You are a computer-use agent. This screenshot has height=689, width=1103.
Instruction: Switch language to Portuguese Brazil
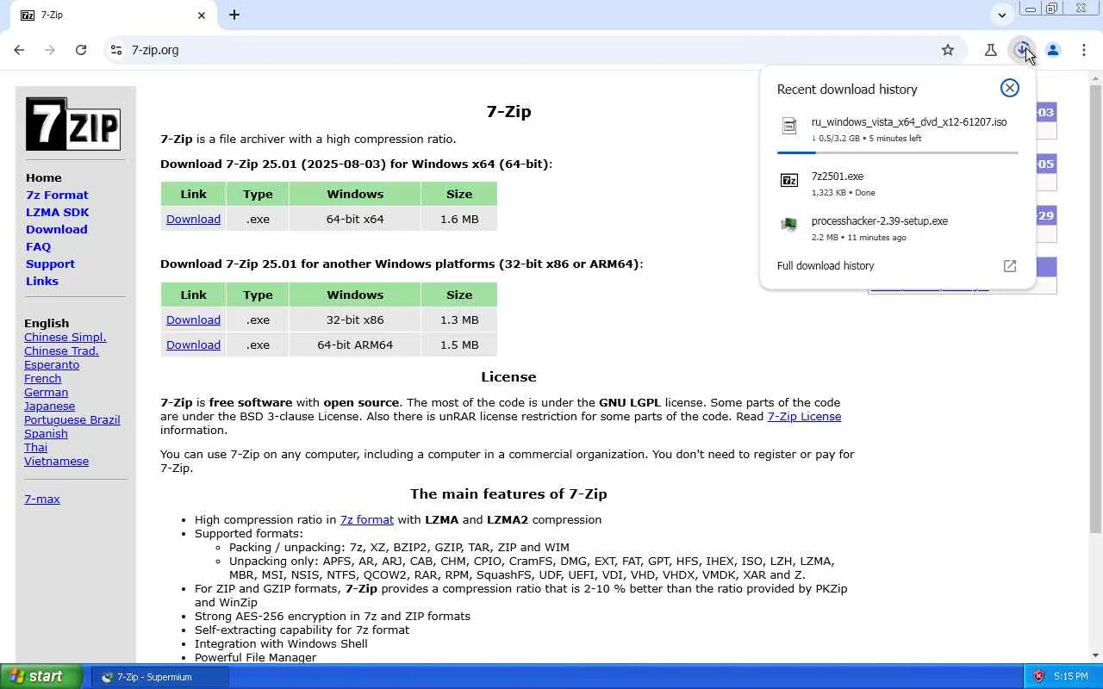[x=72, y=419]
